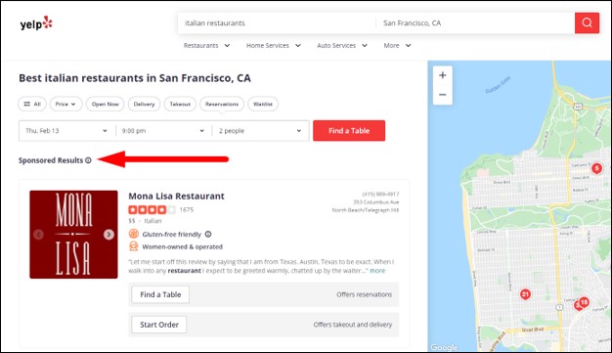Expand the Price filter dropdown
Viewport: 612px width, 353px height.
pyautogui.click(x=66, y=104)
